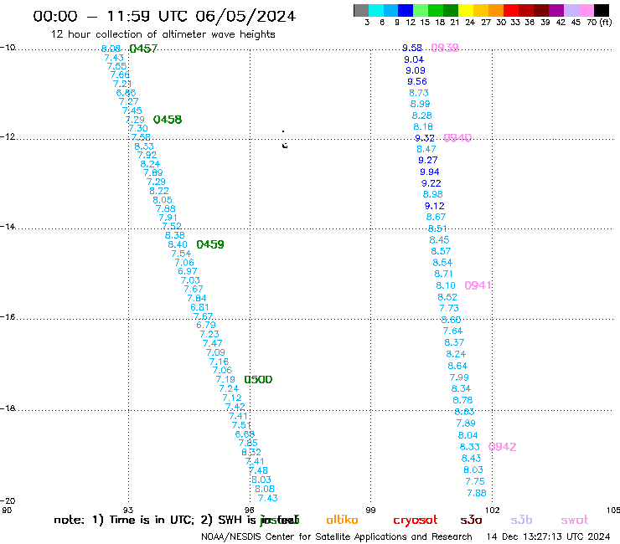This screenshot has width=620, height=544.
Task: Click the wave height value 9.94
Action: click(x=430, y=172)
